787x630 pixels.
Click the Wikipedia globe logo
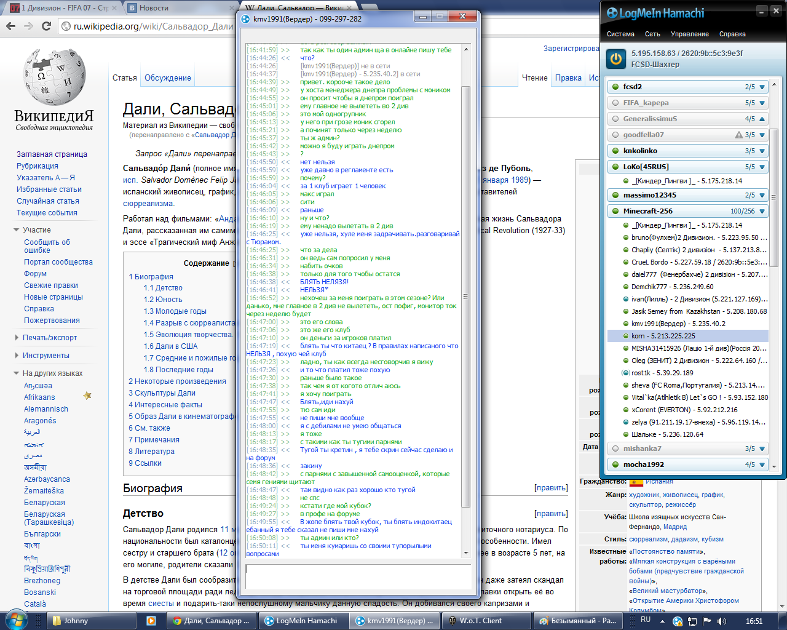[55, 76]
